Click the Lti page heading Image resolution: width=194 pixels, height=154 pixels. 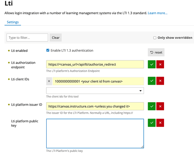[9, 3]
